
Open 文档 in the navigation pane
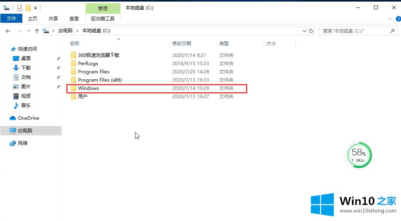click(26, 77)
